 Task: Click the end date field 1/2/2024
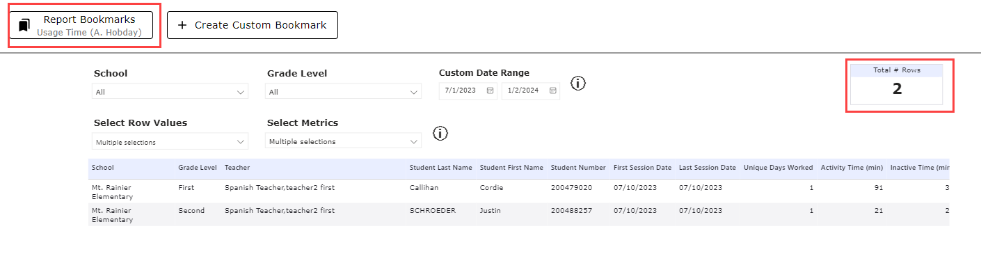click(530, 90)
